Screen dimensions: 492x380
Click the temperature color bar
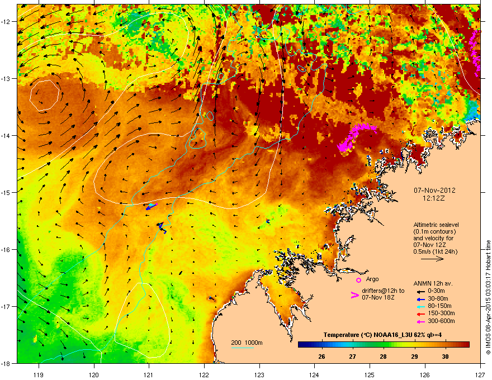click(384, 344)
